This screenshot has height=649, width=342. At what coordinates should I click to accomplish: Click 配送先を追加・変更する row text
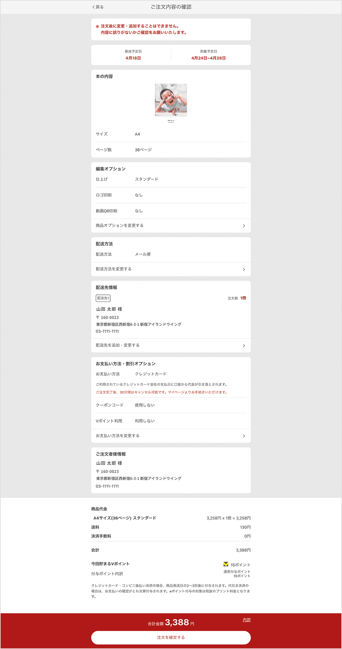pos(117,345)
